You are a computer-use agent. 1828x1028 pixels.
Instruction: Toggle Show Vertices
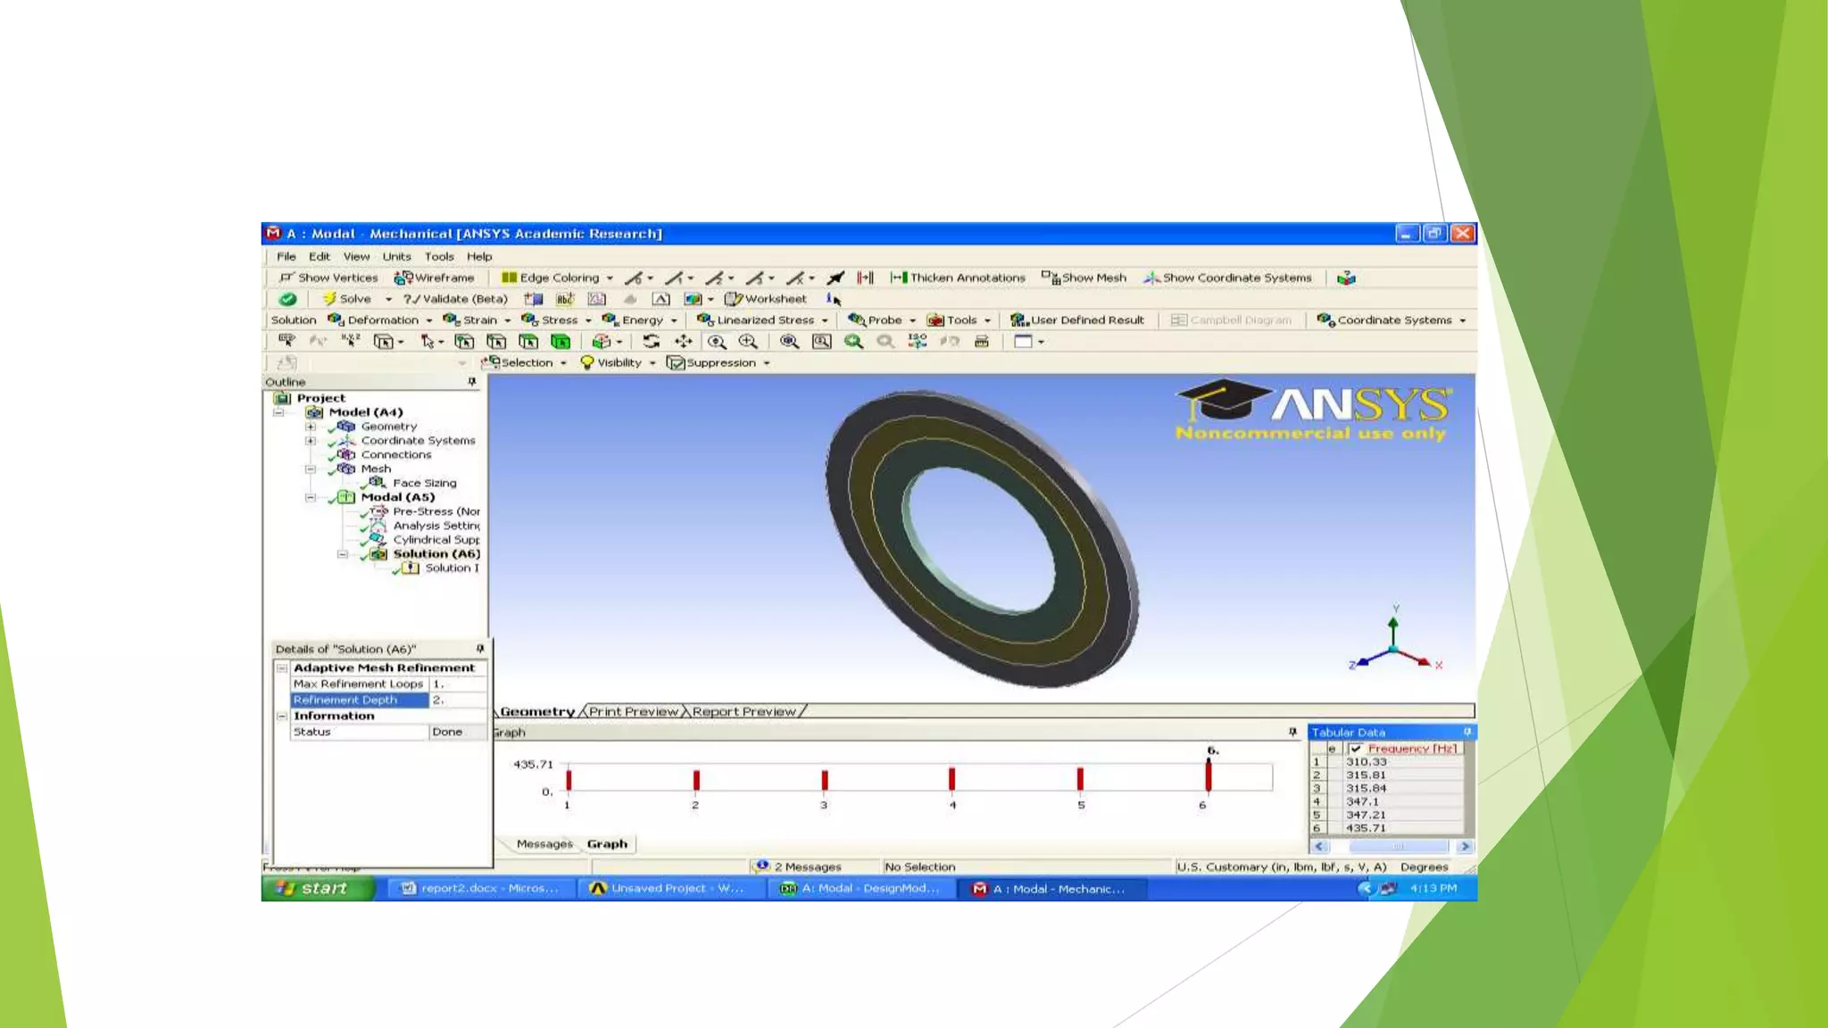328,278
